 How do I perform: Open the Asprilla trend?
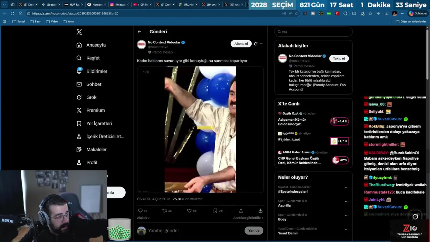285,205
